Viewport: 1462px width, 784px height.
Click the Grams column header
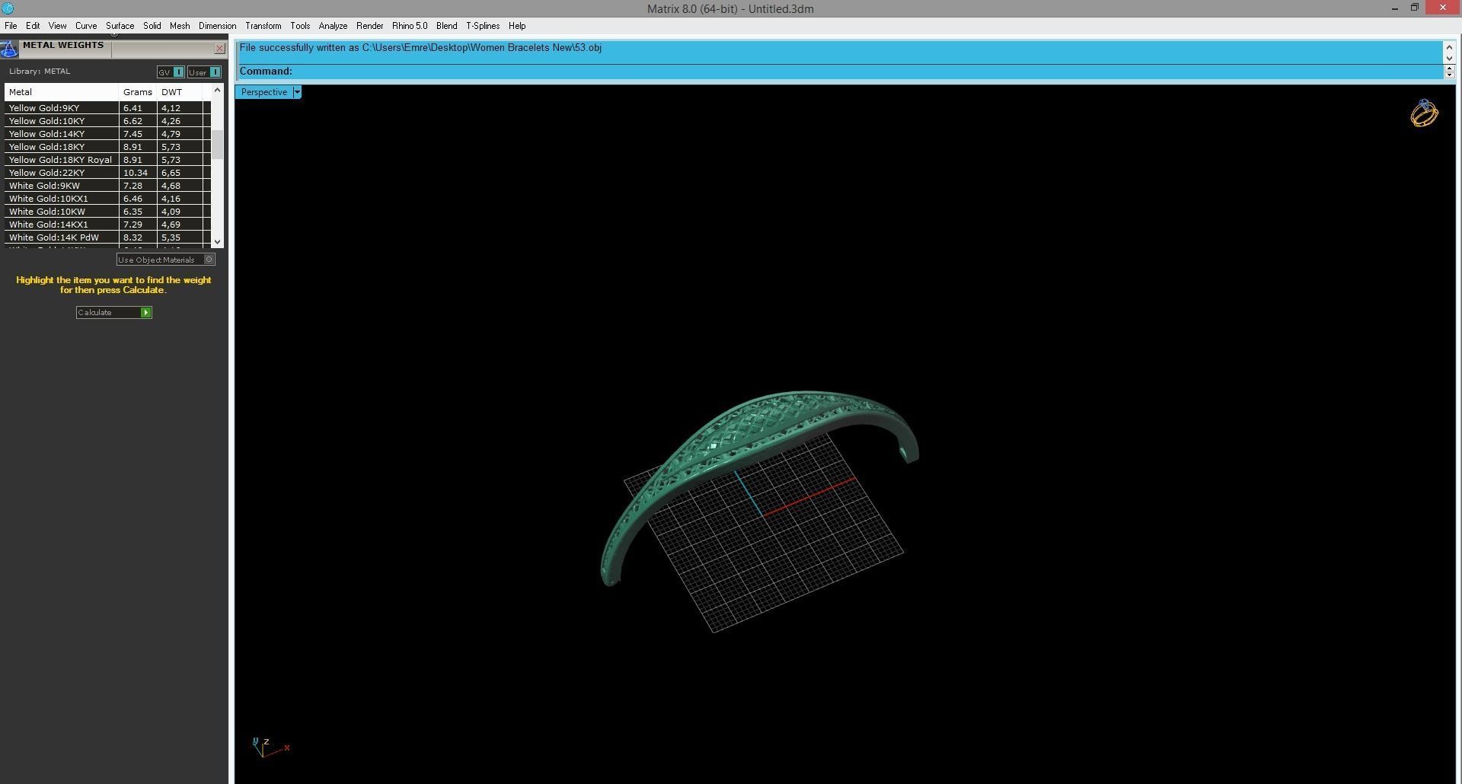point(138,92)
